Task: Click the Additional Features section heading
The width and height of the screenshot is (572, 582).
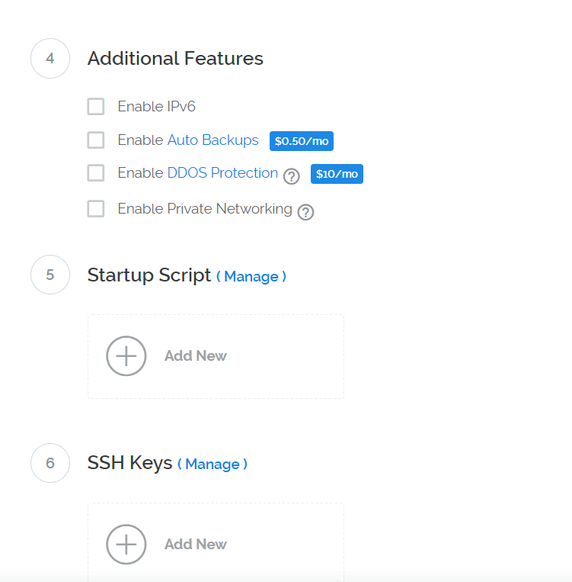Action: point(175,59)
